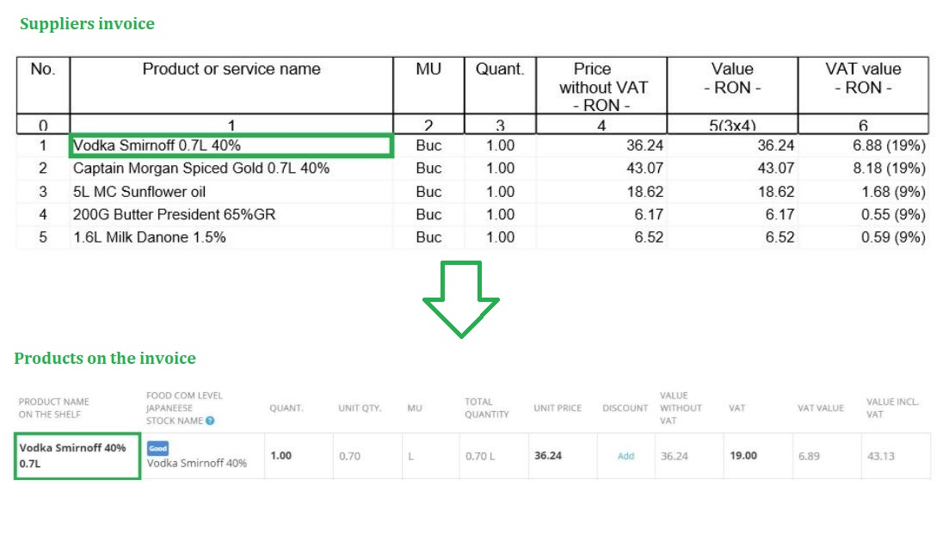Click the VAT value 6.89
Viewport: 949px width, 535px height.
810,456
